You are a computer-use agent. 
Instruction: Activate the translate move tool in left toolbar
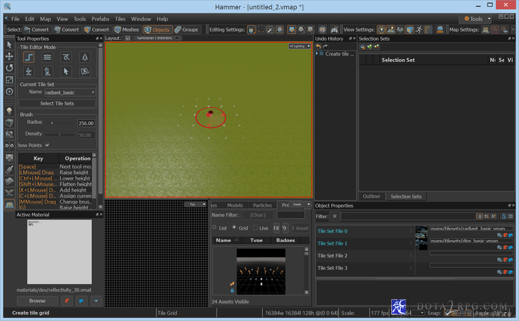click(9, 56)
